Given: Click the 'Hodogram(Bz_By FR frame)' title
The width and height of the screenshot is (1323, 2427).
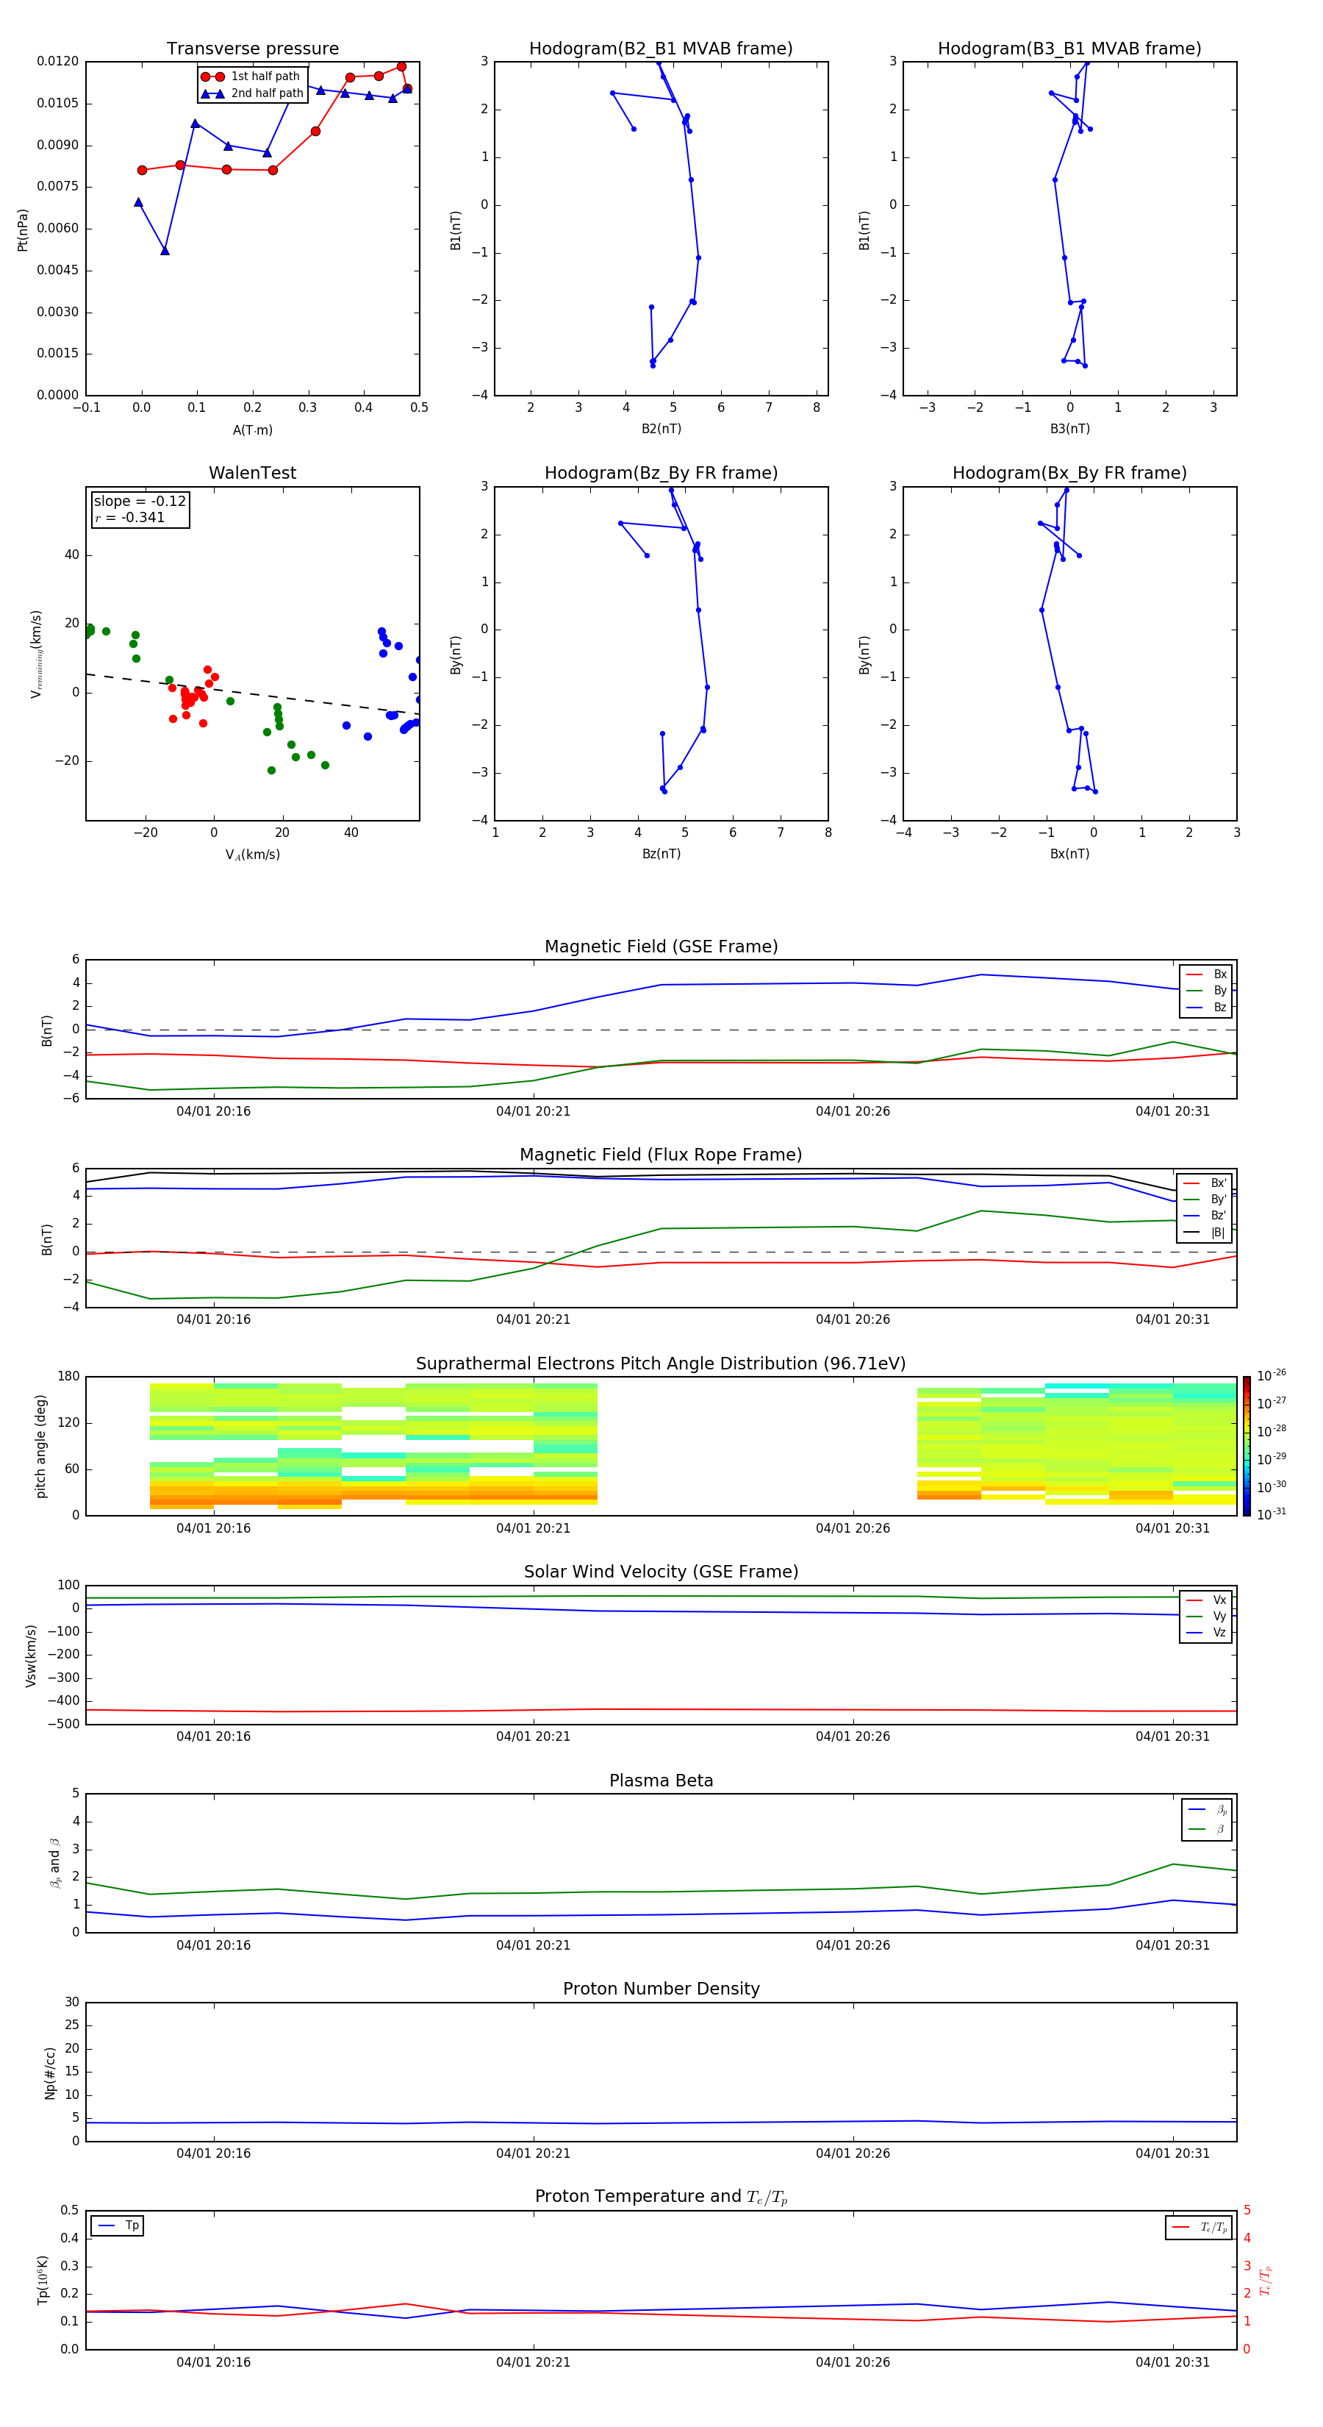Looking at the screenshot, I should click(x=661, y=473).
